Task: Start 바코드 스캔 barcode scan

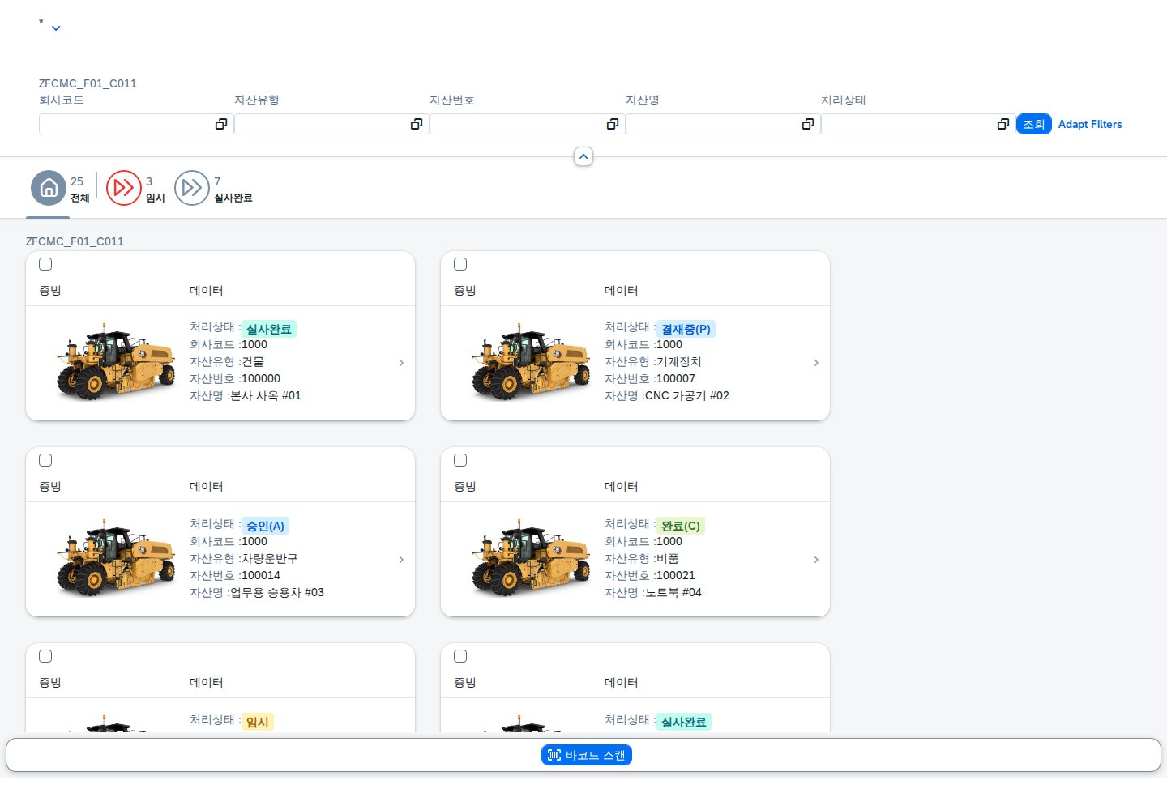Action: (x=587, y=755)
